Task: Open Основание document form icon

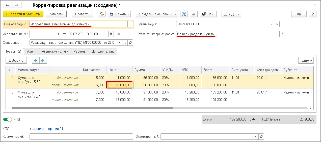Action: pos(130,43)
